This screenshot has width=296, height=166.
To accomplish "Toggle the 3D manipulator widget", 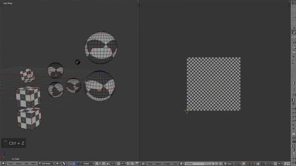I will point(71,164).
